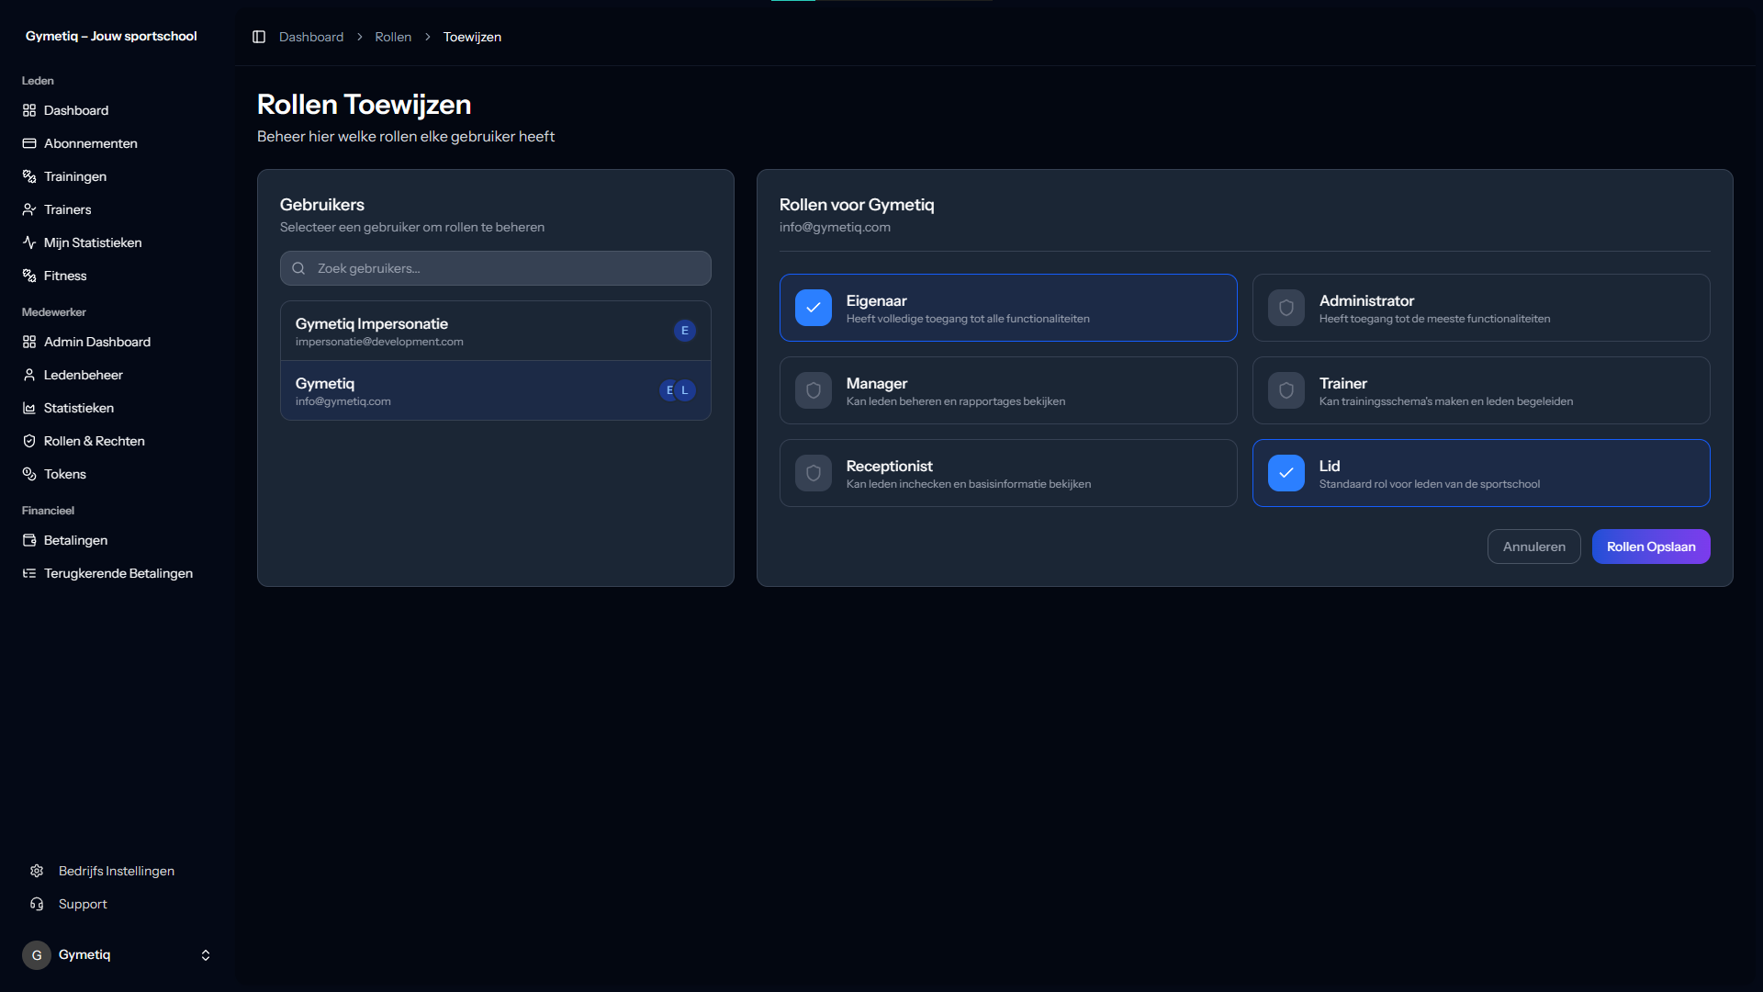Click the Statistieken chart icon
The height and width of the screenshot is (992, 1763).
point(29,408)
